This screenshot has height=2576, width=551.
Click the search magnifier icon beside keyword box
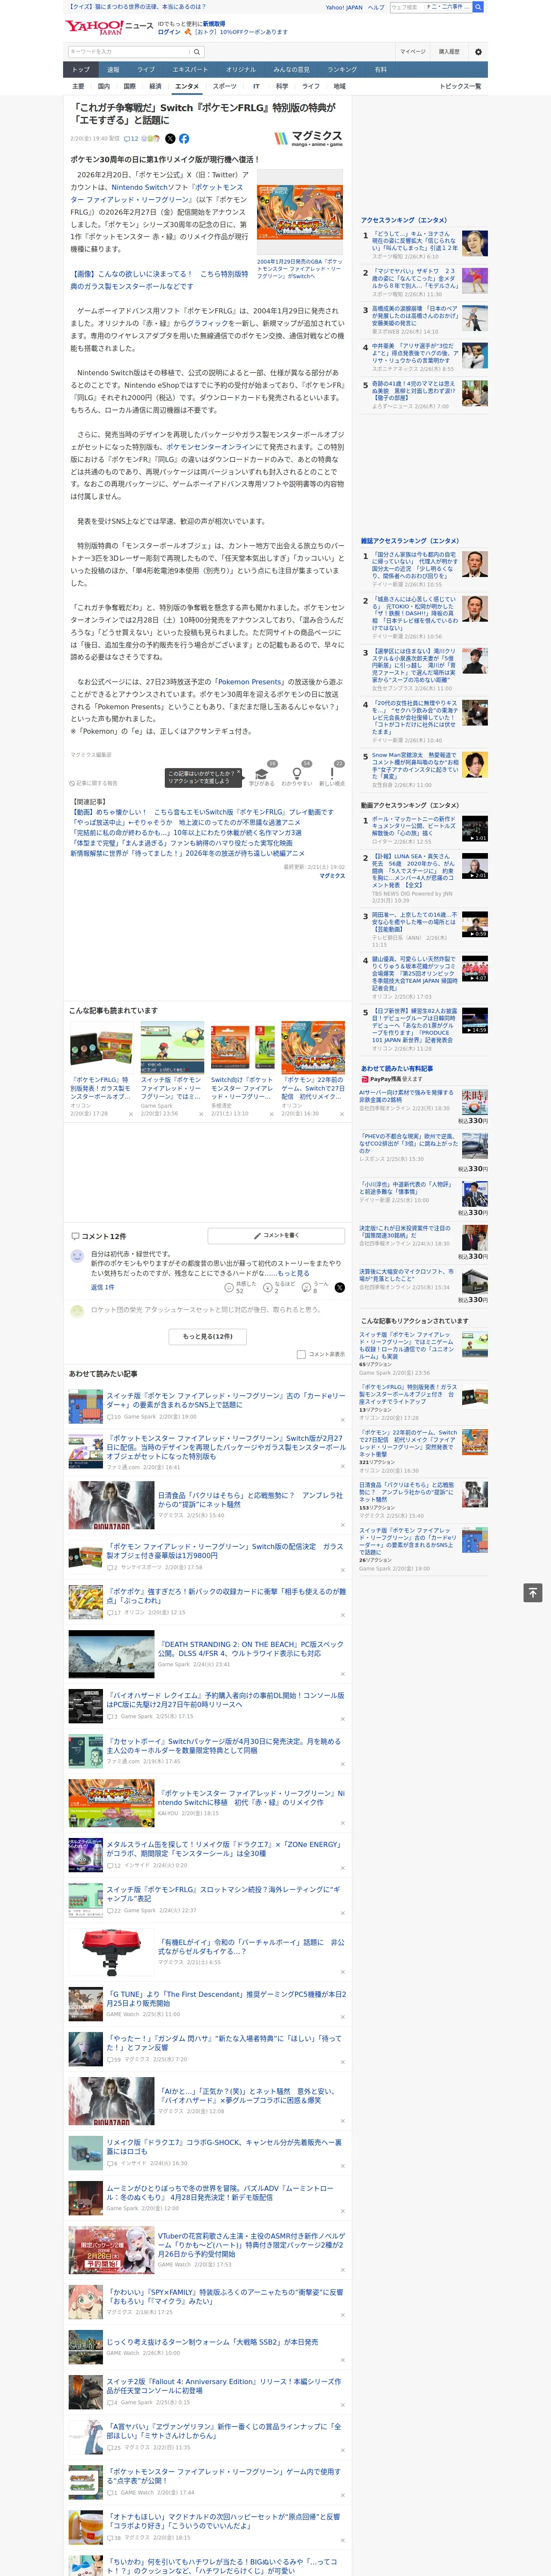tap(197, 52)
